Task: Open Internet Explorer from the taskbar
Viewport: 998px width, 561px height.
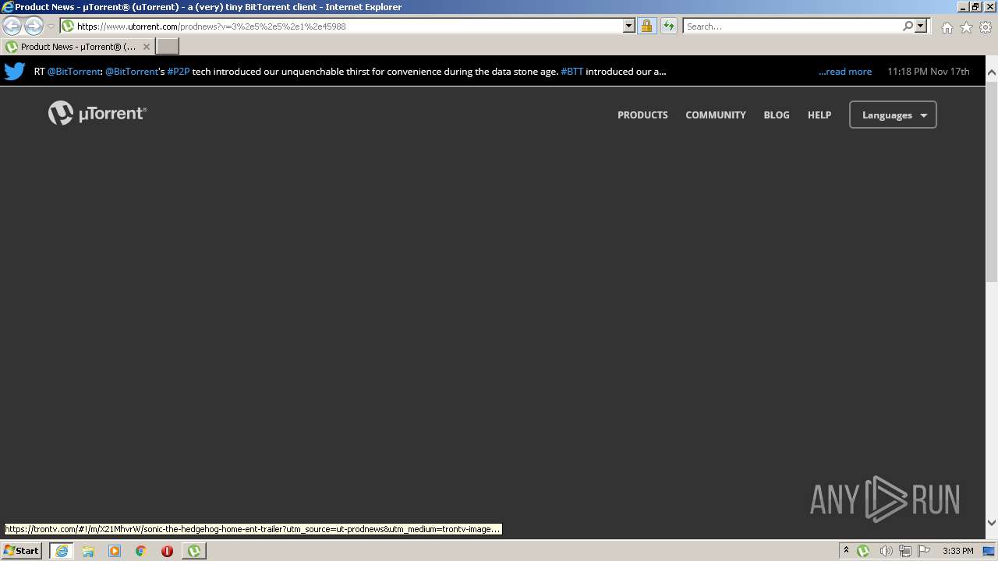Action: pyautogui.click(x=62, y=551)
